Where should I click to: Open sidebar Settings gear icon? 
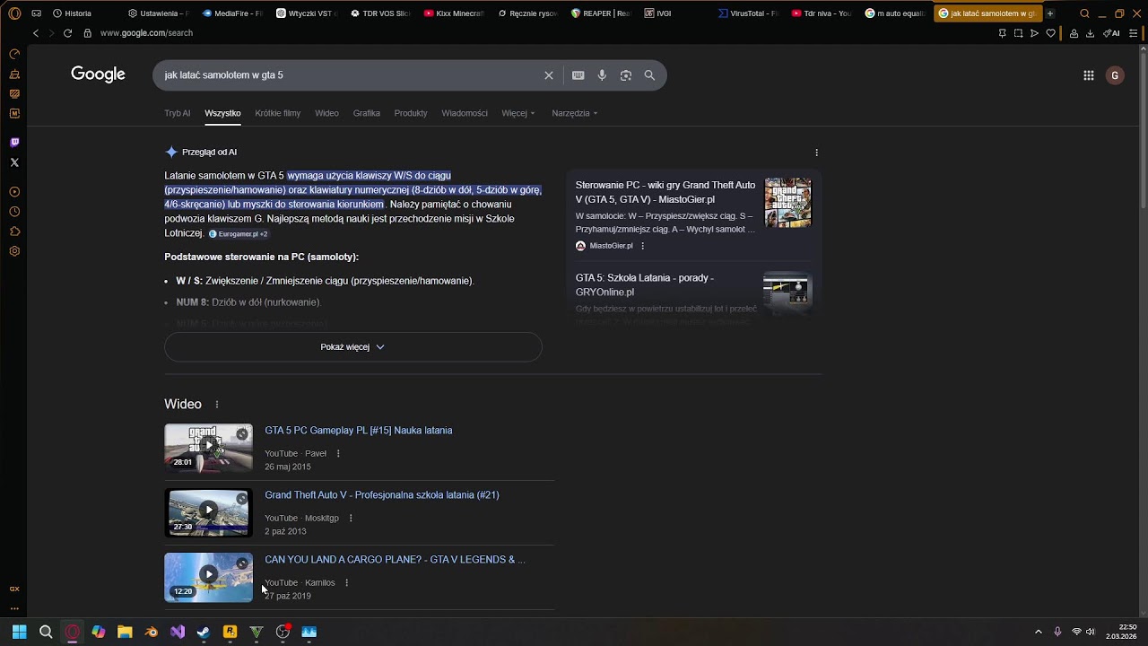pyautogui.click(x=14, y=251)
